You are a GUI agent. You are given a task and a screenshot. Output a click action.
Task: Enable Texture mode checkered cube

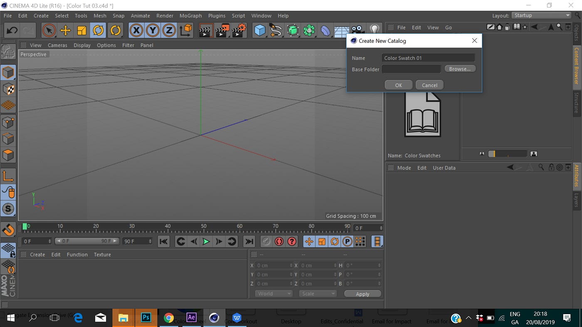click(x=8, y=89)
